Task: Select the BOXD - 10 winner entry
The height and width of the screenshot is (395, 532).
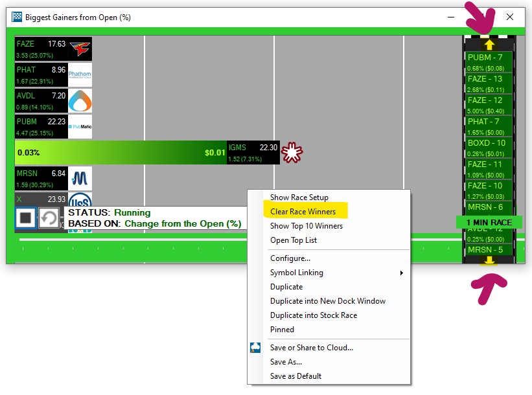Action: coord(489,147)
